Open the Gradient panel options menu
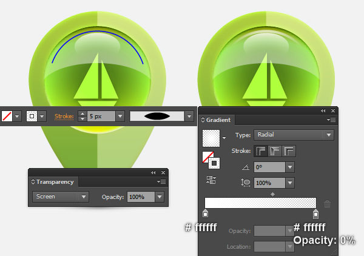The image size is (364, 256). pos(331,120)
